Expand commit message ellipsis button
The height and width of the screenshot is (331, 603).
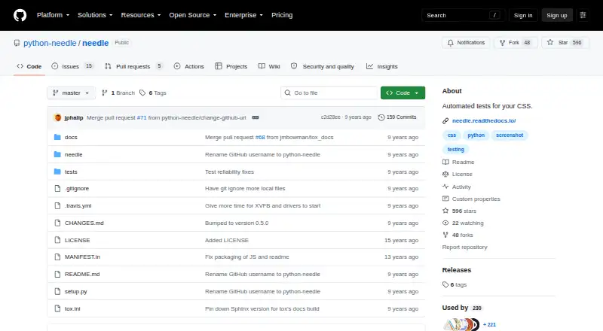pos(256,117)
